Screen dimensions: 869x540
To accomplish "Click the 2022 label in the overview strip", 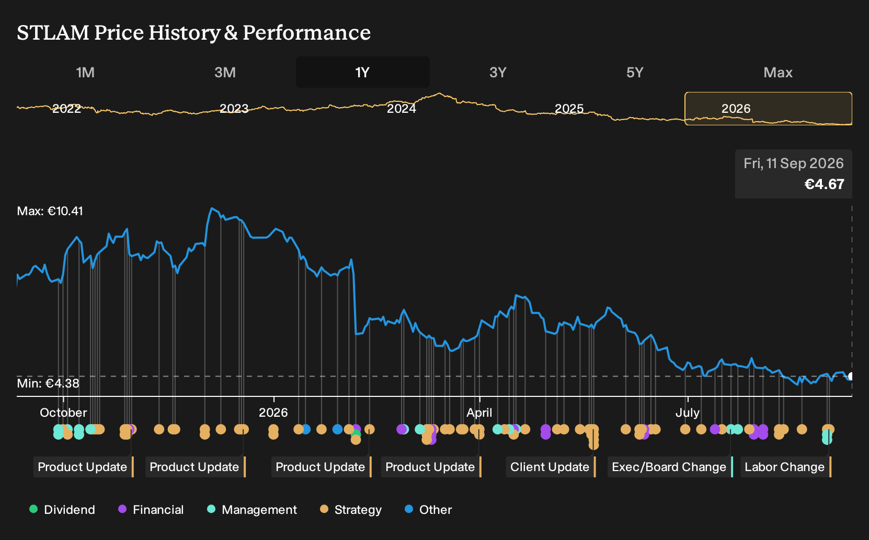I will [x=67, y=109].
